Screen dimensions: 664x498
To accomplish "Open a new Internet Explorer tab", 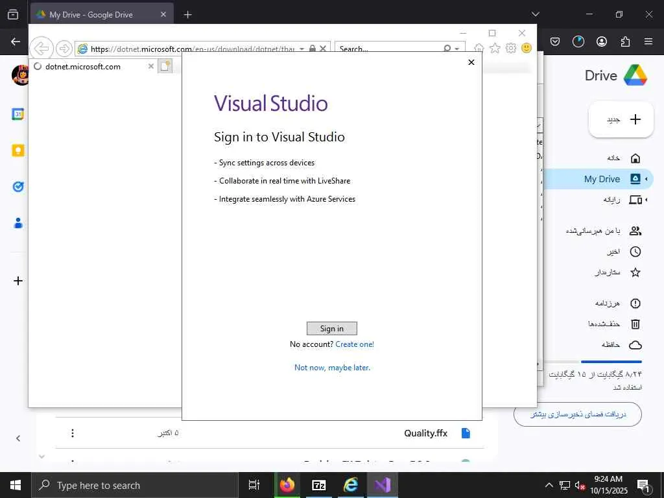I will [165, 66].
